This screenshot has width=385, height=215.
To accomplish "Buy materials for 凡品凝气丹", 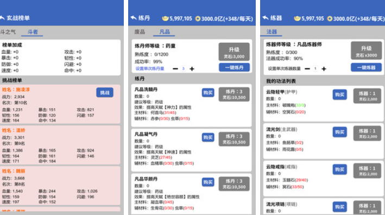I will 208,137.
